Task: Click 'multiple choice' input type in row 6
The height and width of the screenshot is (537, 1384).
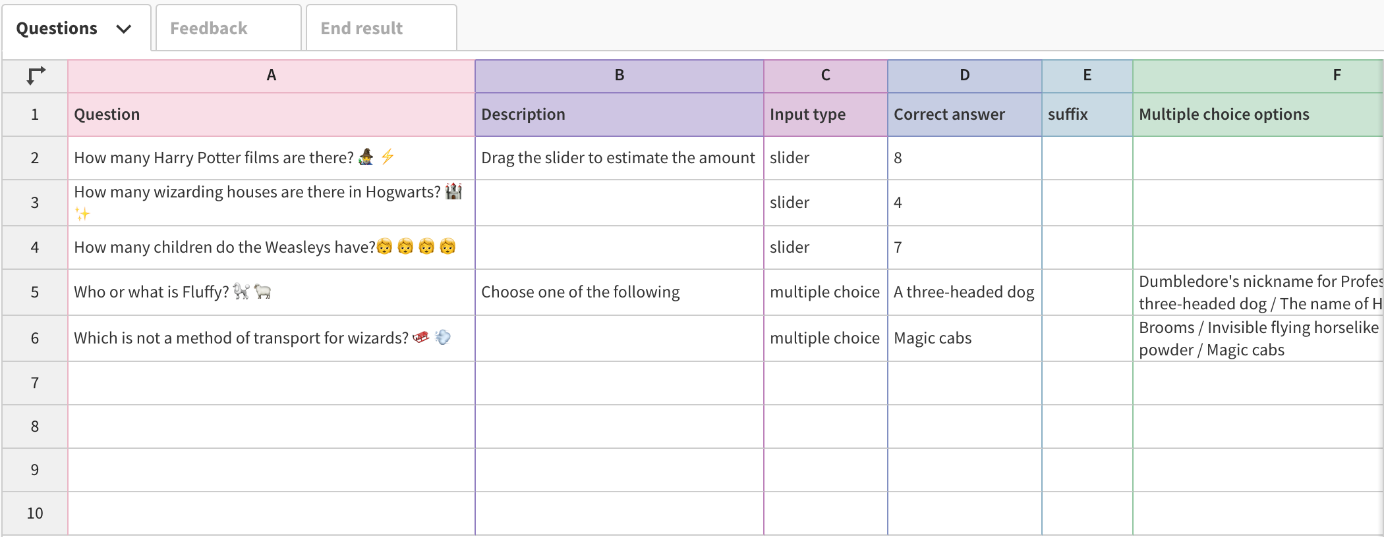Action: pos(826,338)
